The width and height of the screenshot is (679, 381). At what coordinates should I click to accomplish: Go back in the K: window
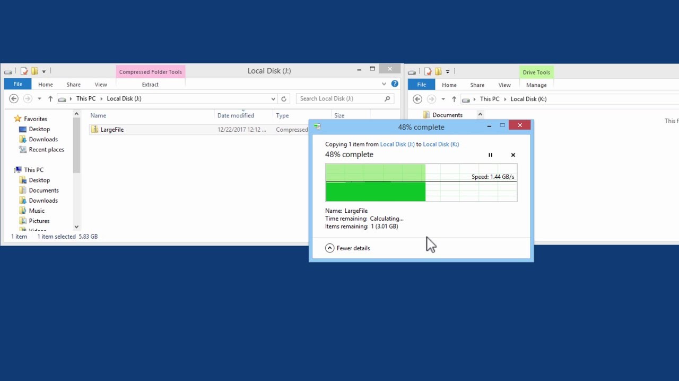[417, 99]
